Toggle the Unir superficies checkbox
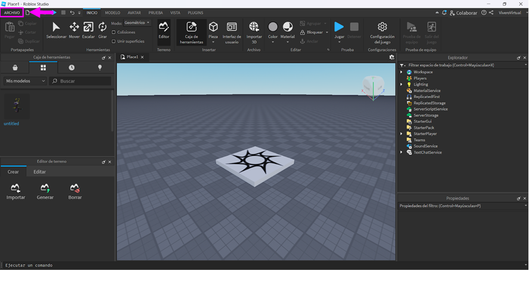Viewport: 529px width, 283px height. click(x=113, y=41)
